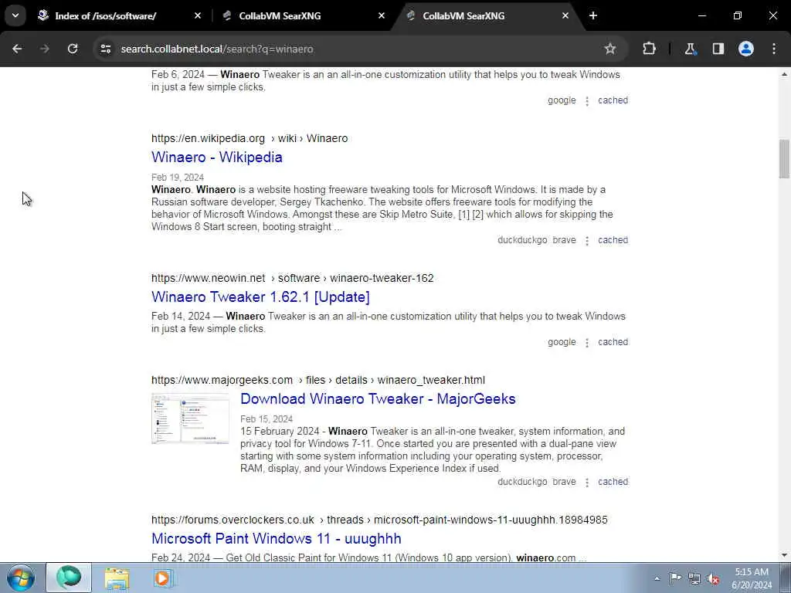Screen dimensions: 791x593
Task: Click the www.neowin.net URL breadcrumb
Action: click(293, 278)
